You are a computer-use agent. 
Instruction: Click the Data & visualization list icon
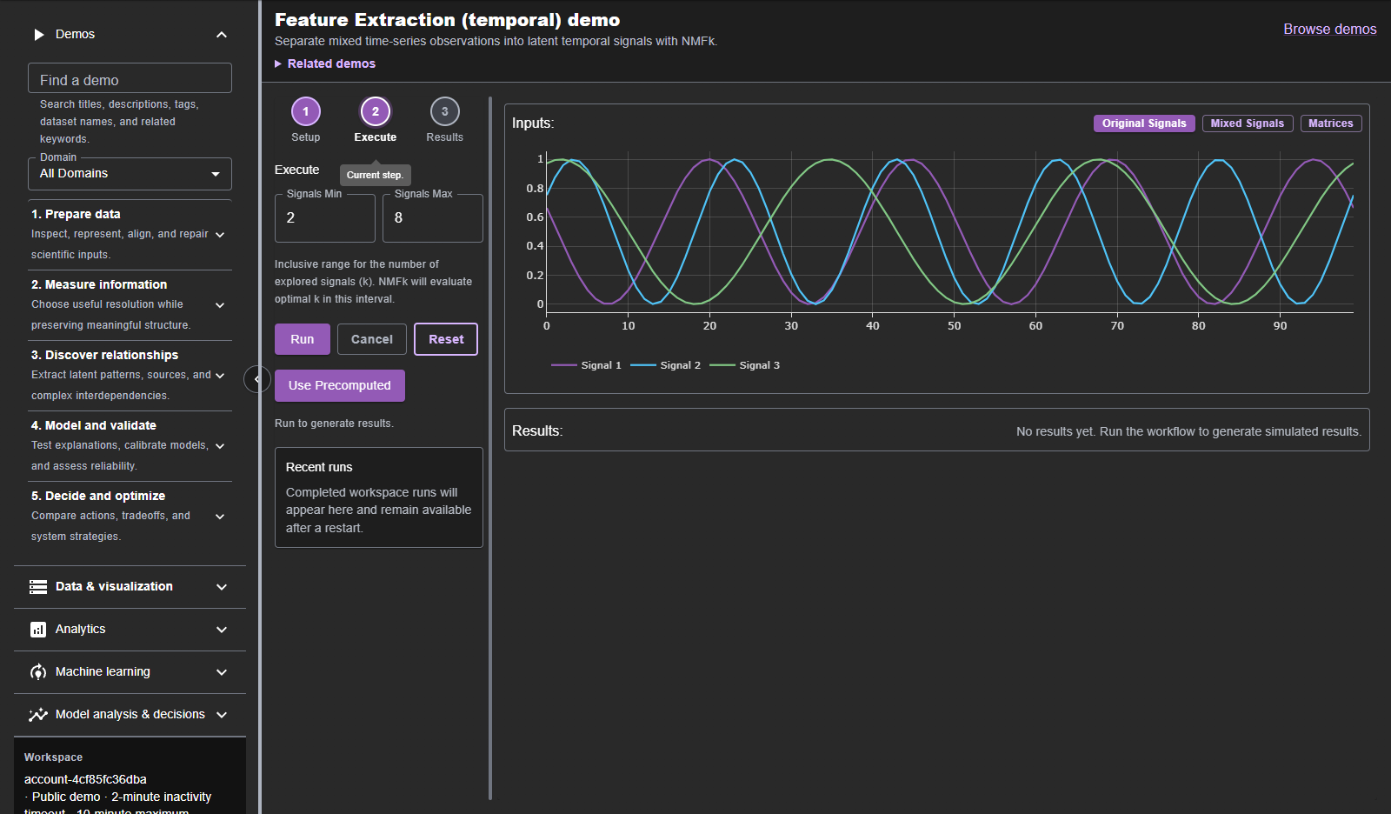pos(38,587)
